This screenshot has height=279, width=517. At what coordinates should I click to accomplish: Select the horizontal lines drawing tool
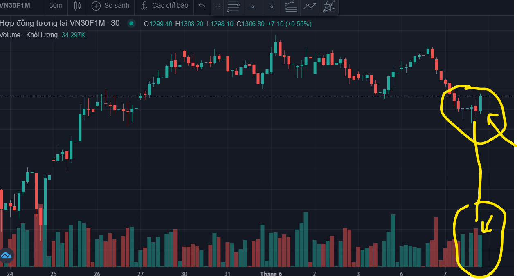pos(233,7)
